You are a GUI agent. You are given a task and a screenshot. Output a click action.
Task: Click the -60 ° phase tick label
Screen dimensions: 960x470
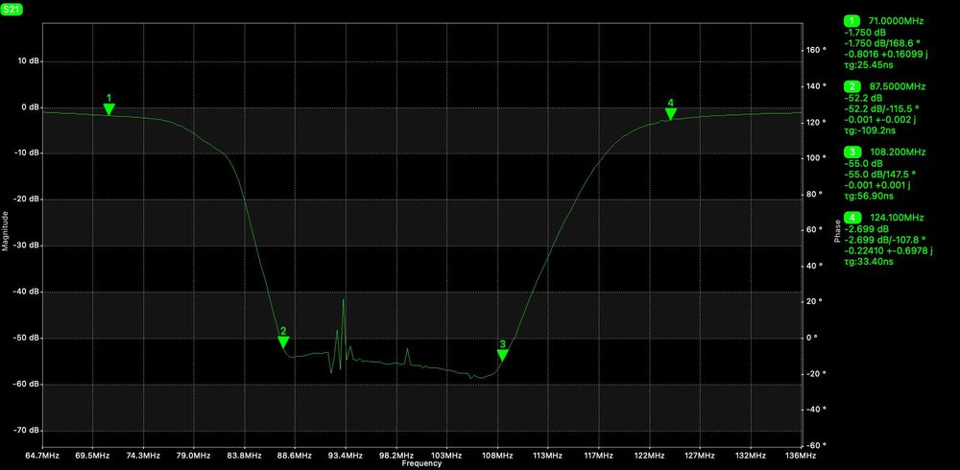(x=815, y=445)
